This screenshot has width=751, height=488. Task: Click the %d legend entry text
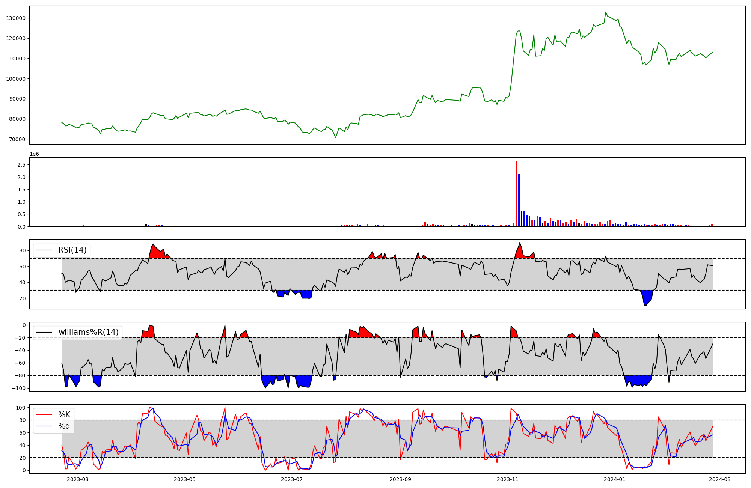(64, 426)
